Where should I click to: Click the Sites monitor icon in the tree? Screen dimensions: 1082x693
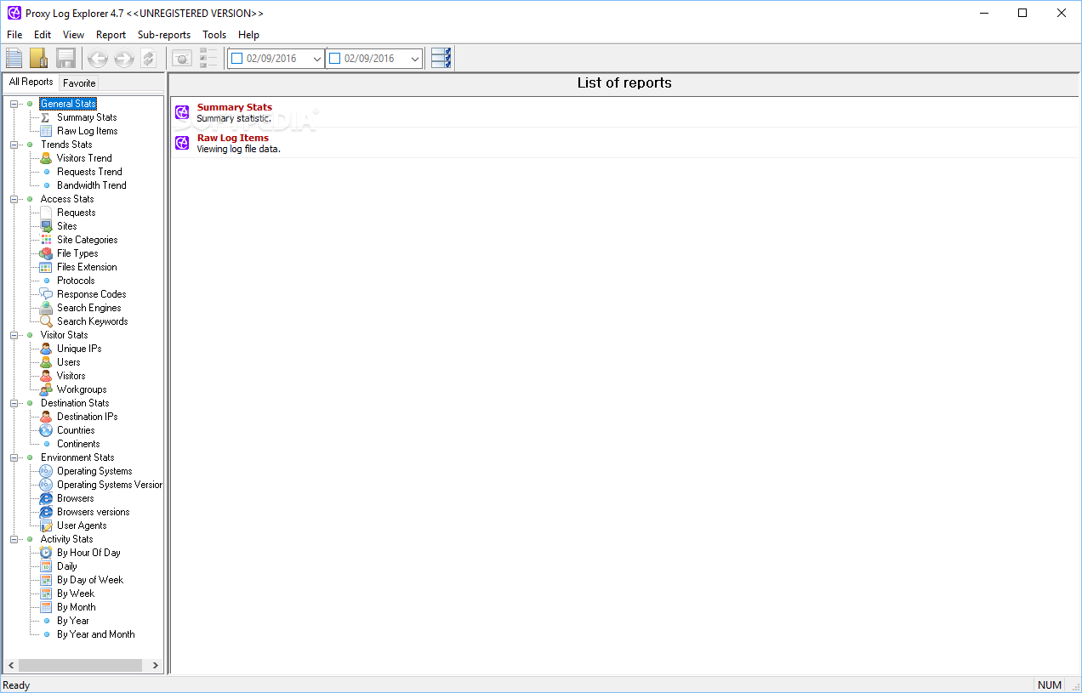pos(46,226)
